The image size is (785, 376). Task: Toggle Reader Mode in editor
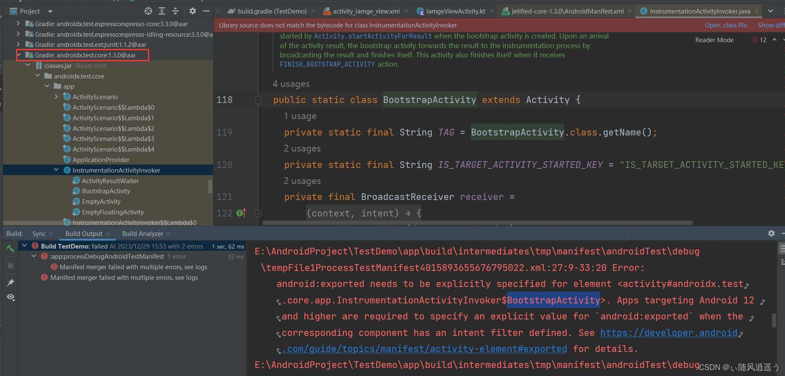[x=714, y=40]
